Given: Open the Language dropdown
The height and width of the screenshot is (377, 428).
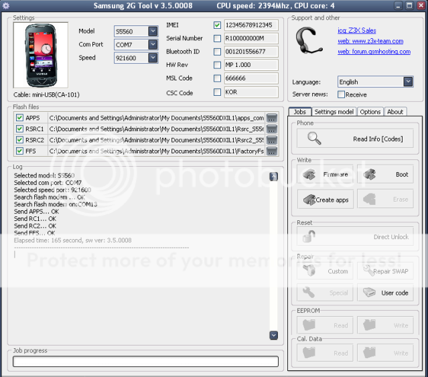Looking at the screenshot, I should point(408,82).
